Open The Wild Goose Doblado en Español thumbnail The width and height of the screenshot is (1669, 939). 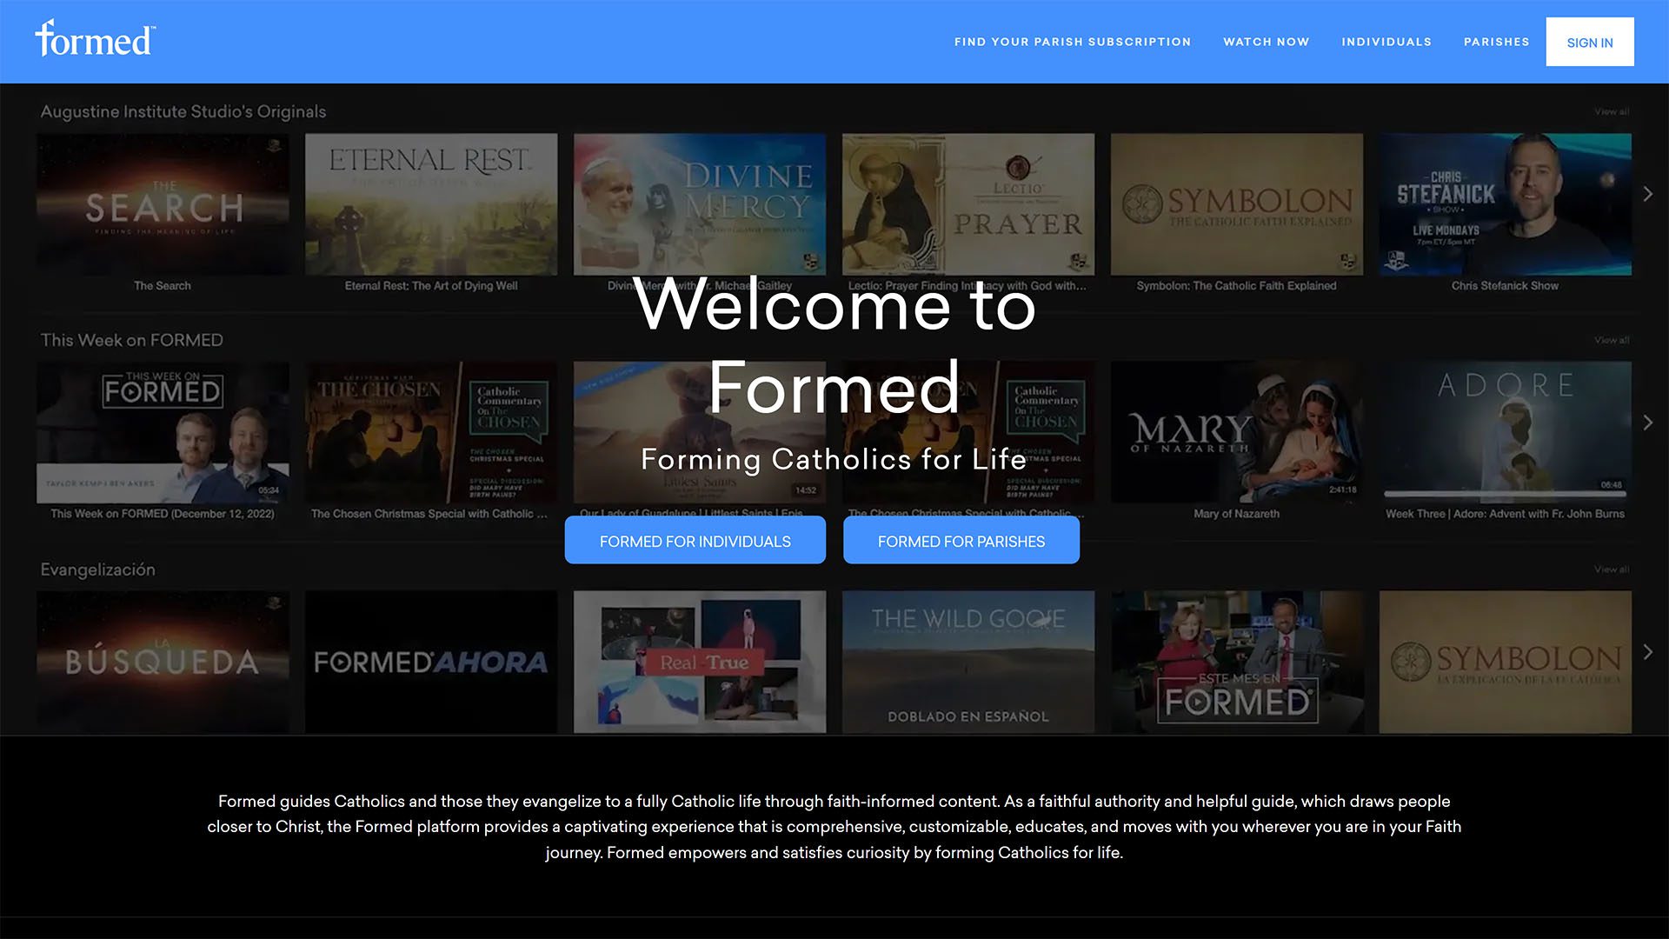click(968, 663)
